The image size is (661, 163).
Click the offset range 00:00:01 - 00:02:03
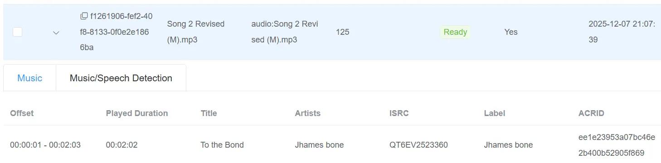(45, 145)
